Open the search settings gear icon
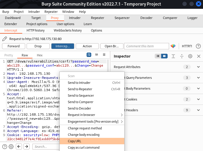This screenshot has height=151, width=203. 11,147
